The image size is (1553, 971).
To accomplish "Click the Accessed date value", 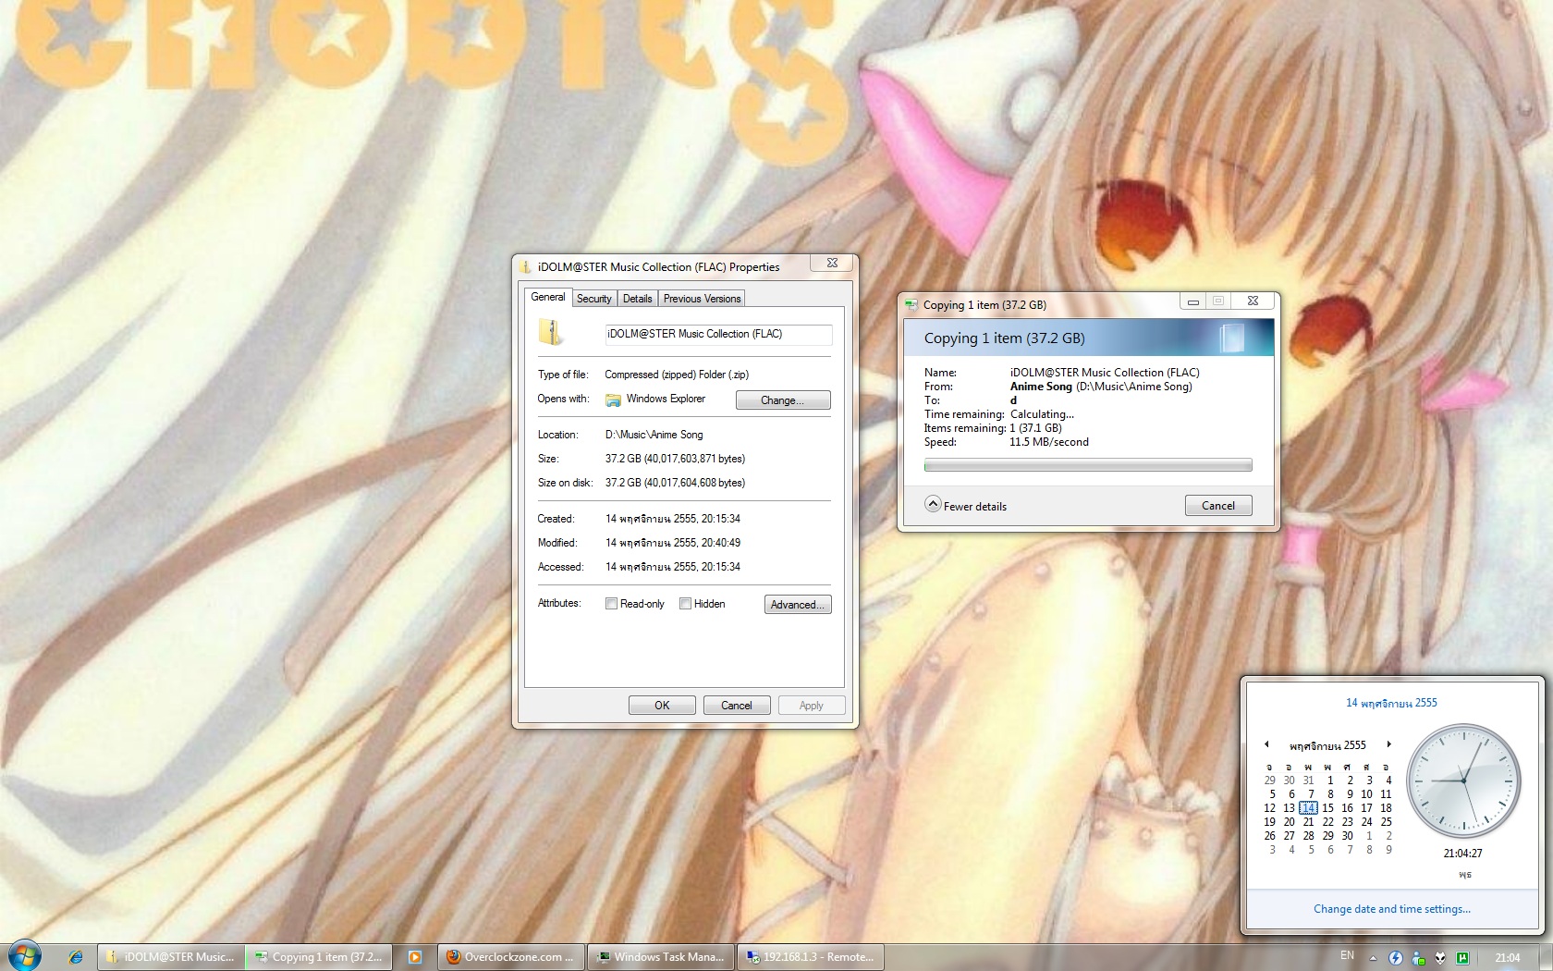I will click(673, 567).
